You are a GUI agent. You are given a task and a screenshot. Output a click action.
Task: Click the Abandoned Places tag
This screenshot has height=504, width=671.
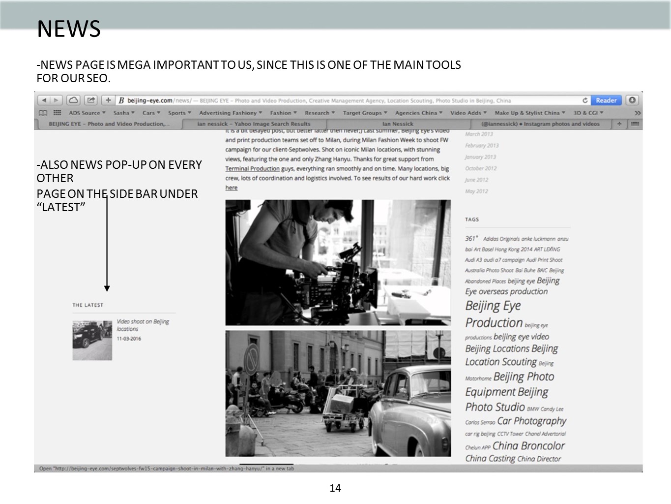coord(485,281)
